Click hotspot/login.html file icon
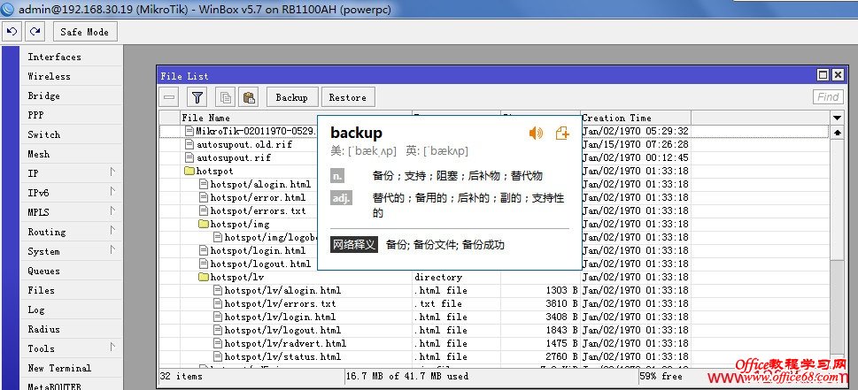Screen dimensions: 858x390 204,250
